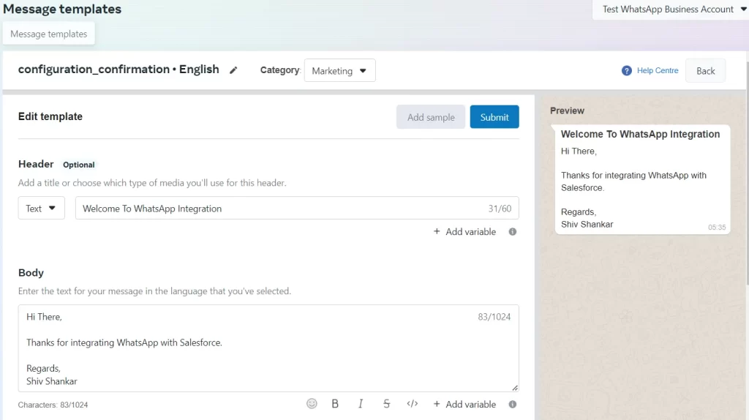Click inside the Body message text area
The width and height of the screenshot is (749, 420).
[x=268, y=348]
